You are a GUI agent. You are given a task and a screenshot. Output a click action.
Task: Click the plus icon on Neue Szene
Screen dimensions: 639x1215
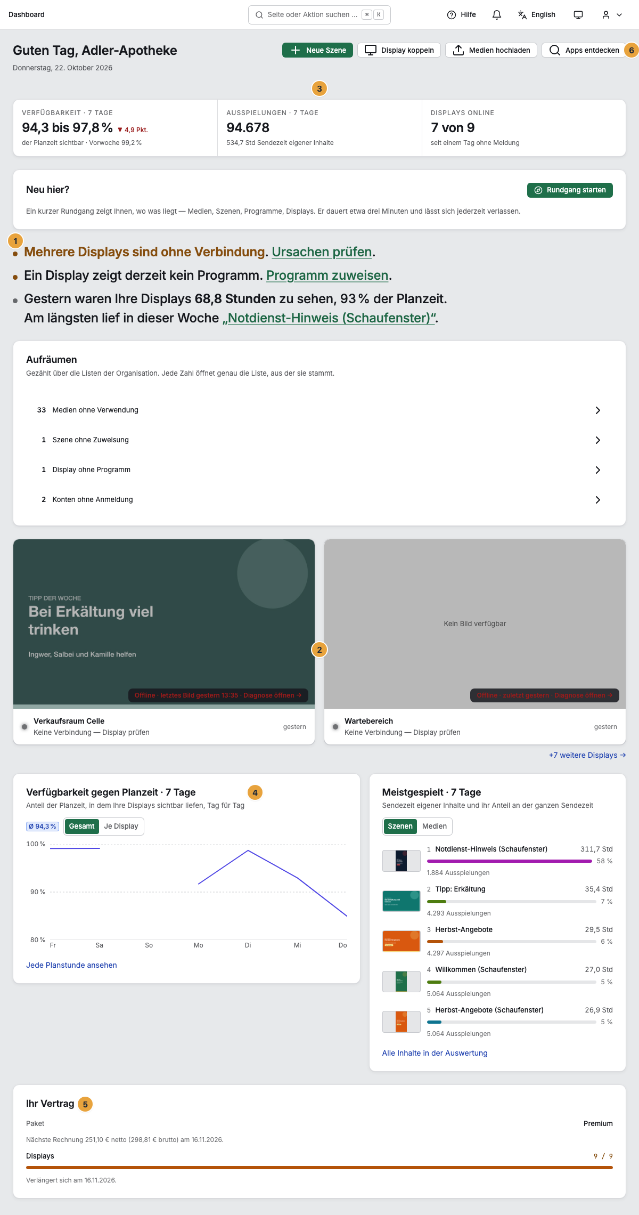(x=296, y=50)
